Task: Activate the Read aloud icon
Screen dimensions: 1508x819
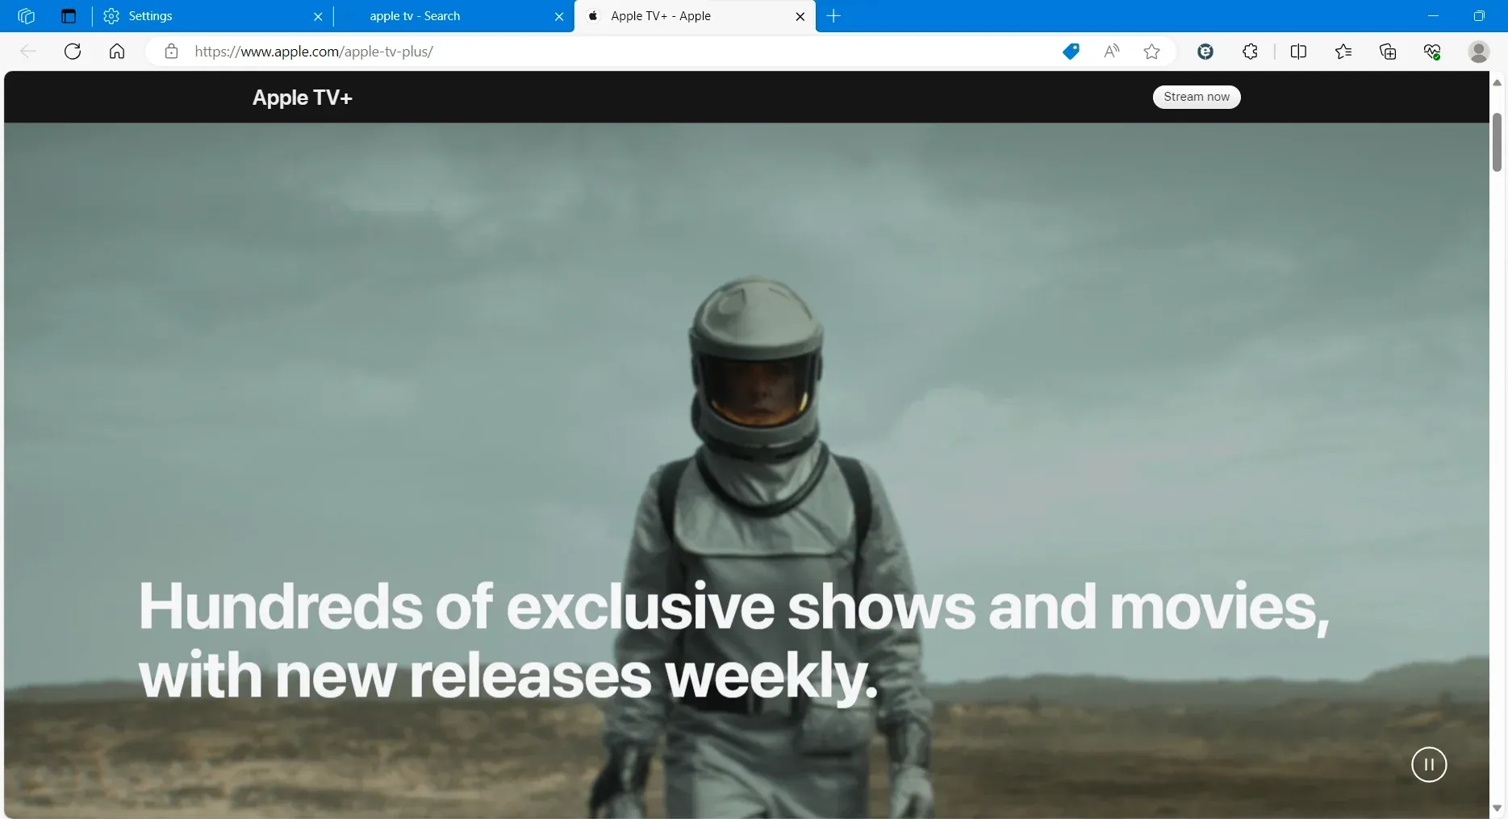Action: tap(1111, 52)
